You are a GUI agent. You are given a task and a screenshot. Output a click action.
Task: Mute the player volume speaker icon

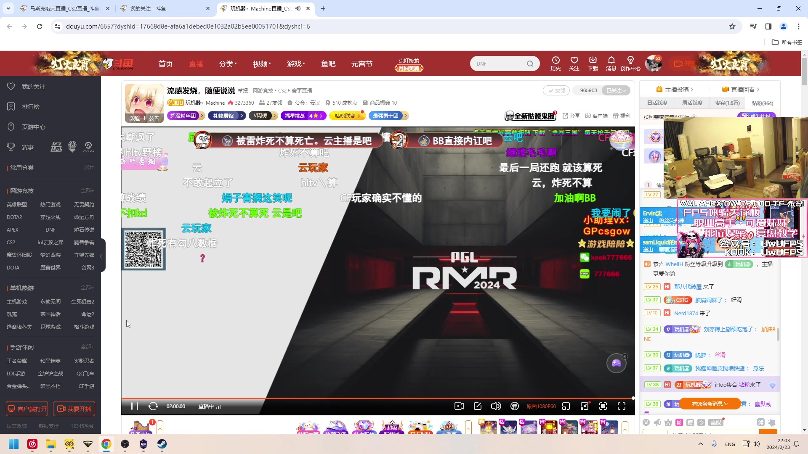pyautogui.click(x=496, y=406)
